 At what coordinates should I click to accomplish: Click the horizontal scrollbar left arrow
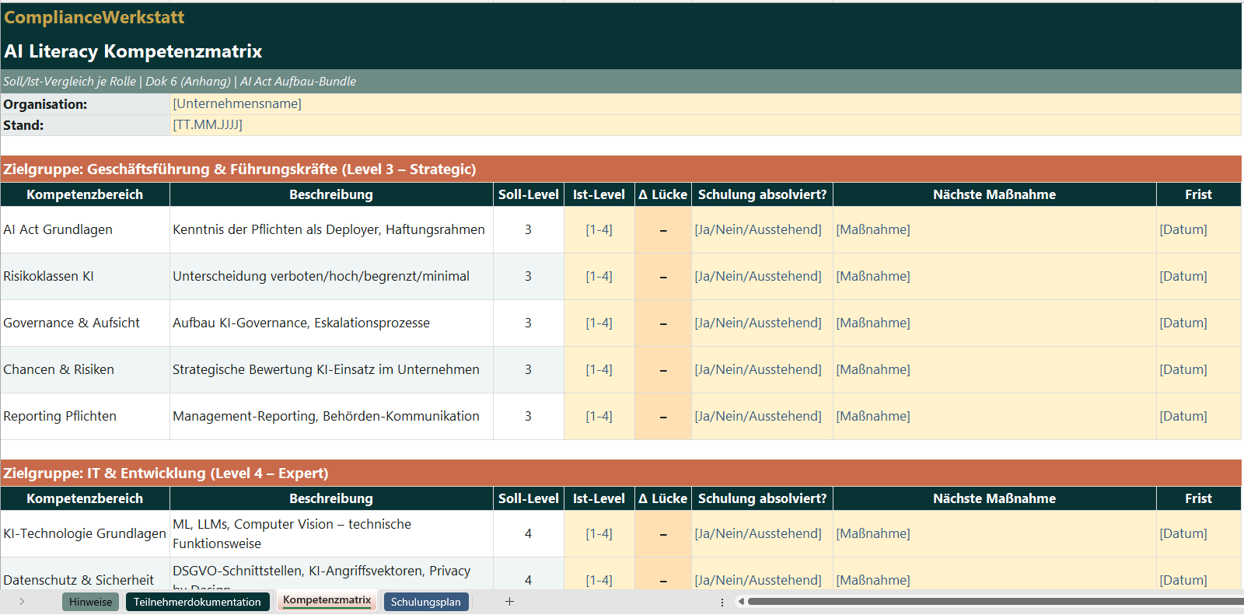click(741, 601)
